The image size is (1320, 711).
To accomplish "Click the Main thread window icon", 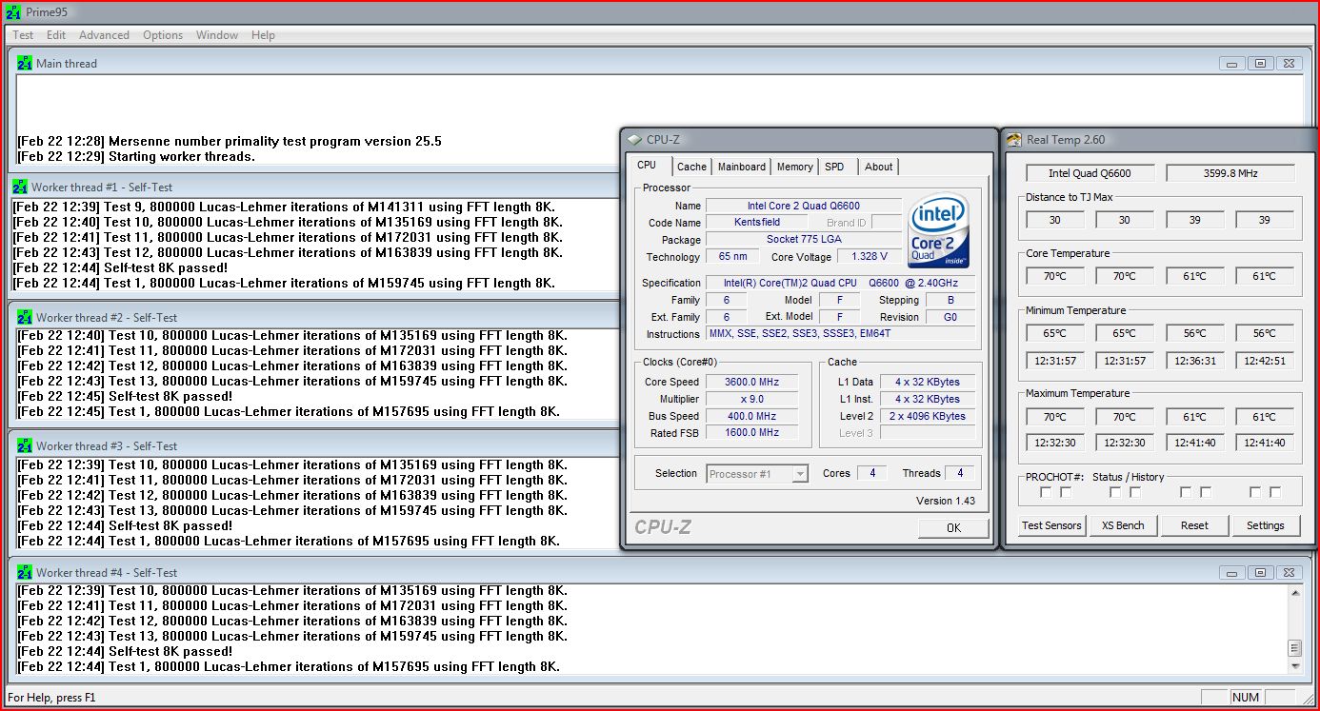I will pos(25,63).
